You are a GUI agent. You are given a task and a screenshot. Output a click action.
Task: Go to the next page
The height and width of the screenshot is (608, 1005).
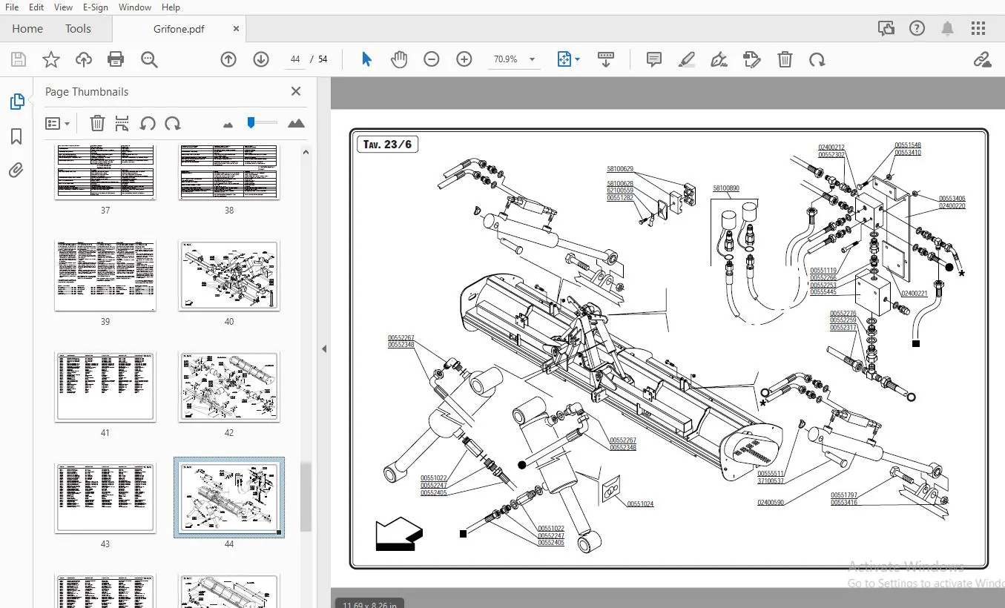coord(261,59)
